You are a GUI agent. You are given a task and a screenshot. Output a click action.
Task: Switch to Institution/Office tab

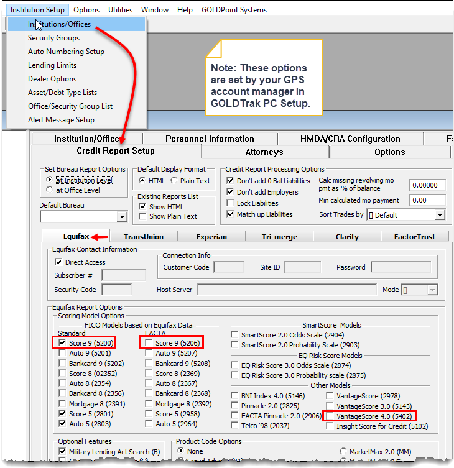87,139
